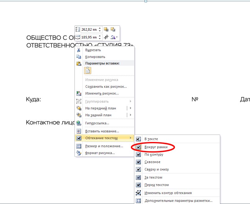Click the Изменить контур обтекания icon

click(138, 193)
